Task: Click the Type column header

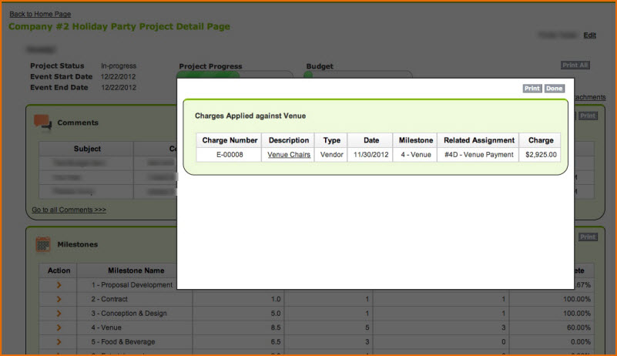Action: [331, 140]
